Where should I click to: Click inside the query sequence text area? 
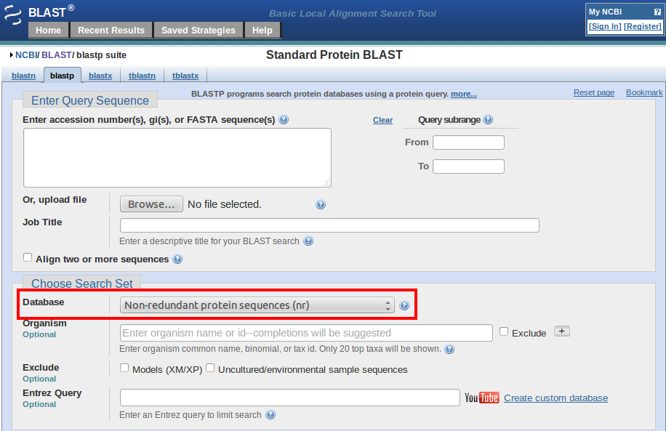tap(177, 158)
